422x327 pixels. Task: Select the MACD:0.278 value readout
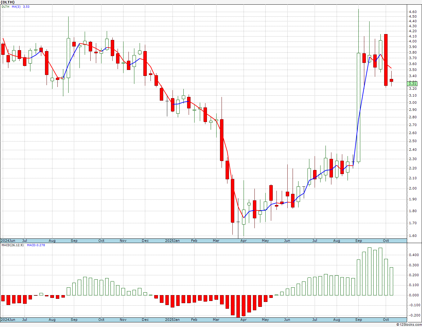36,245
